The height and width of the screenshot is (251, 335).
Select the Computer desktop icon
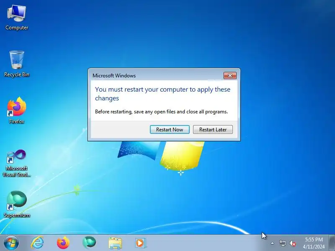17,18
